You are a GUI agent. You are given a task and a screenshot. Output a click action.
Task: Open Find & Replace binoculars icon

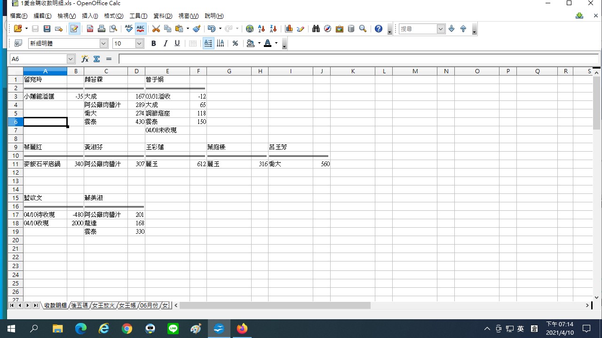click(316, 29)
